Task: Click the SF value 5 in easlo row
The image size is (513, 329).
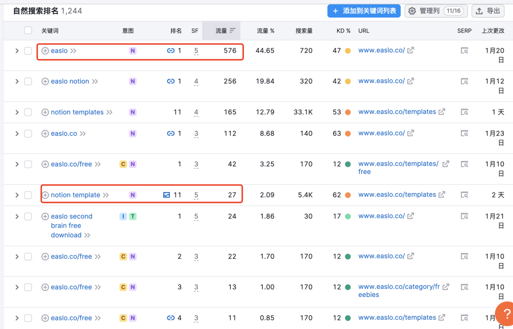Action: (196, 50)
